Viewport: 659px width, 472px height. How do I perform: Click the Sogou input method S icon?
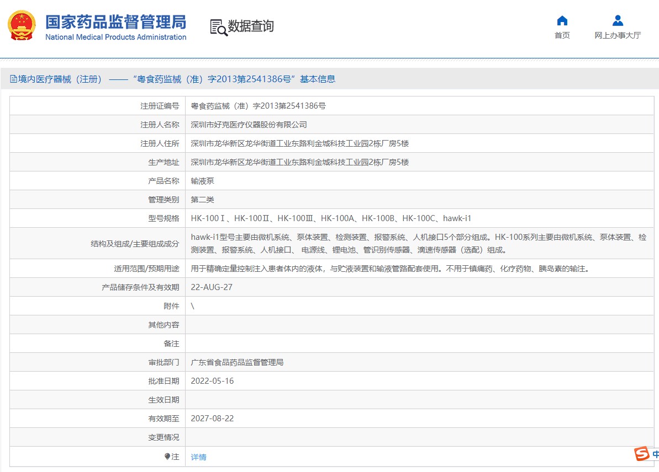(x=641, y=454)
